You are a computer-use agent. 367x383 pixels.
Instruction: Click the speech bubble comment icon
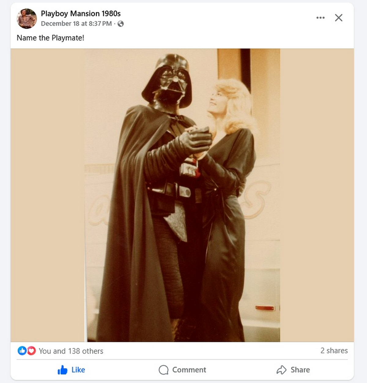tap(164, 370)
